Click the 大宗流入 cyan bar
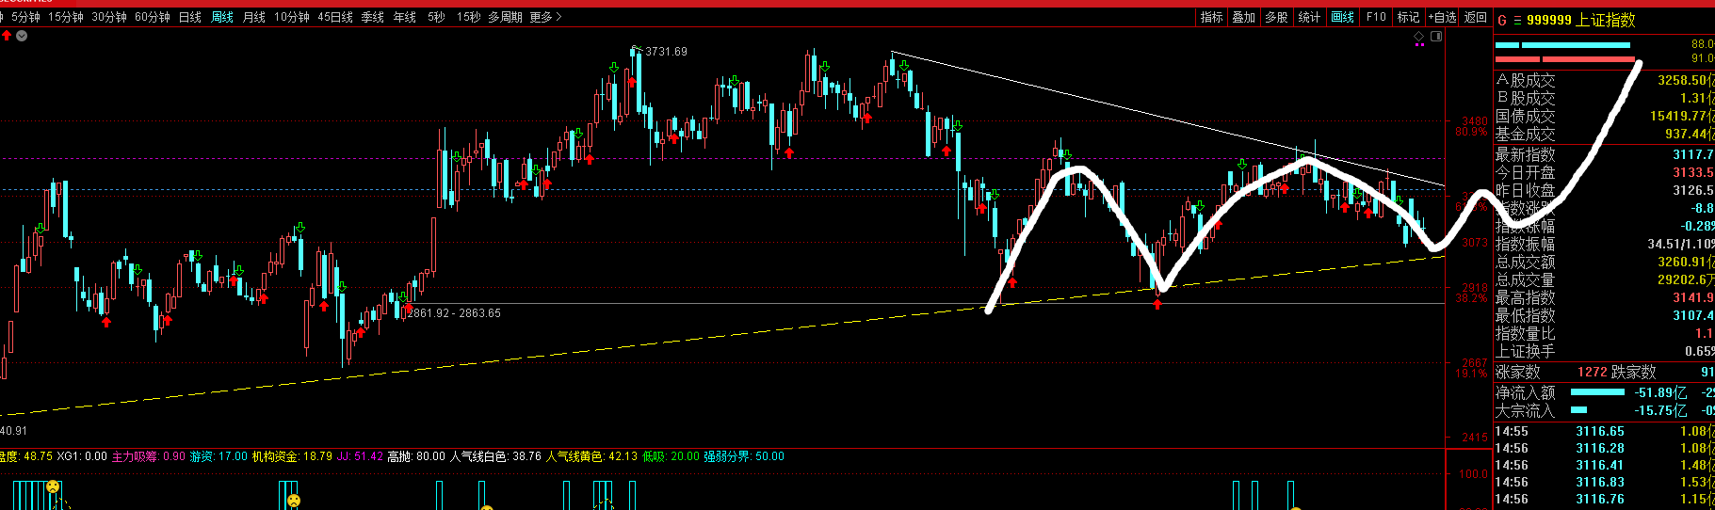This screenshot has width=1715, height=510. 1579,410
